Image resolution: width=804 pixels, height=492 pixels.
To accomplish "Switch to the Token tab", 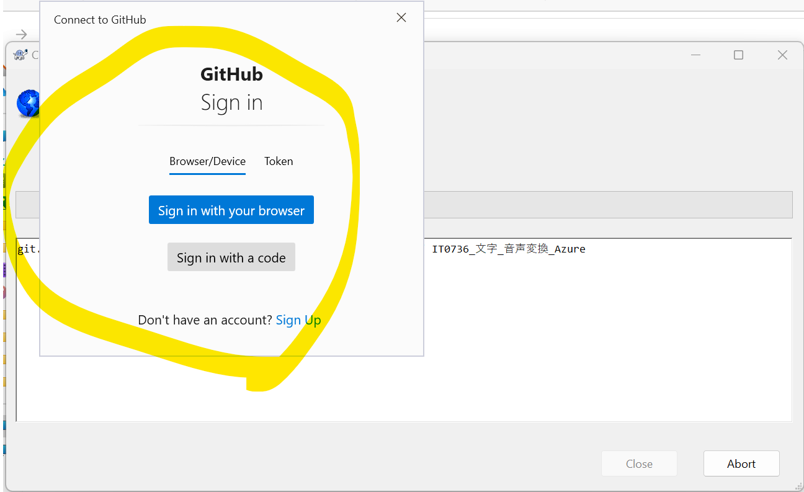I will 279,161.
